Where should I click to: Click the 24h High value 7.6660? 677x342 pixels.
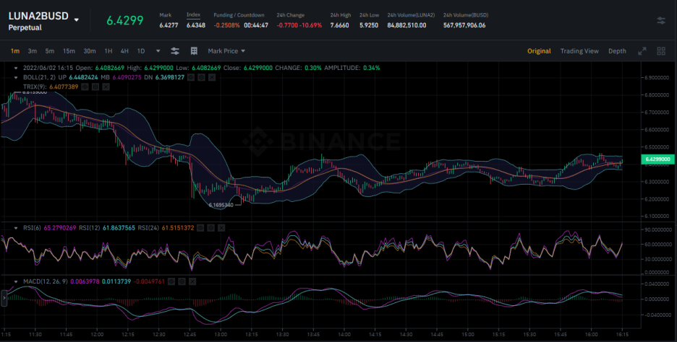(339, 25)
